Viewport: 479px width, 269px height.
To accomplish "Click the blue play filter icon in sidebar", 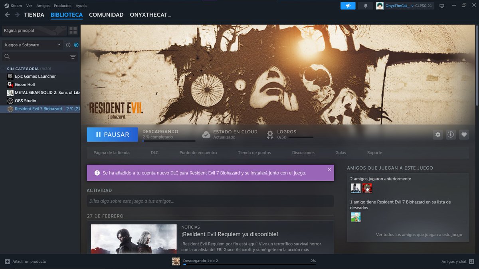I will [x=76, y=45].
